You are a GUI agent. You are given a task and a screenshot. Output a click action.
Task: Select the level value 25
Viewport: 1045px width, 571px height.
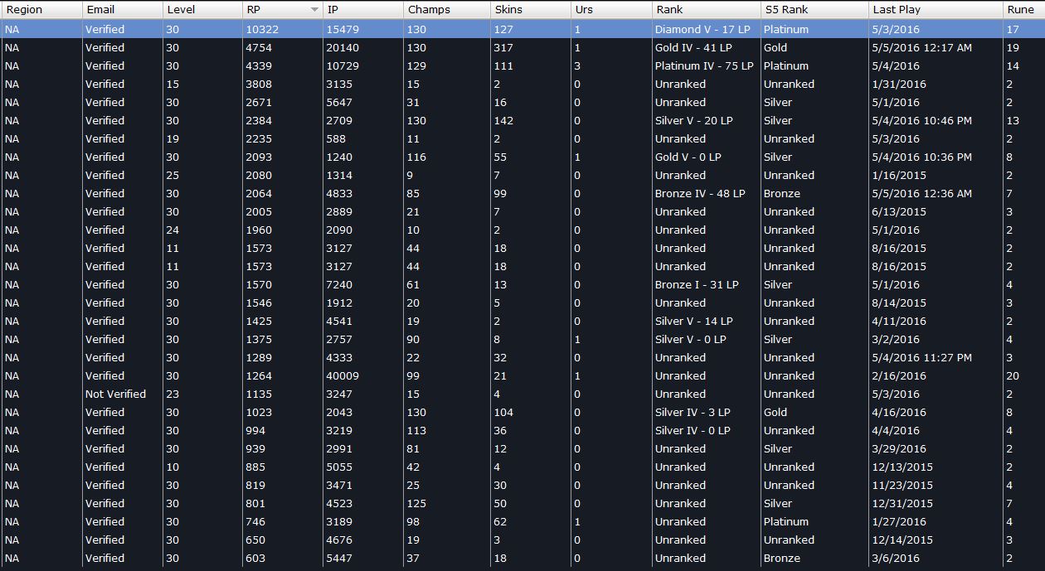(172, 175)
